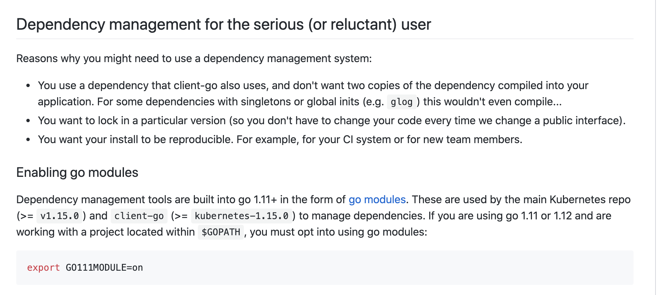Click the text 'you must opt into using go modules:'
668x295 pixels.
[338, 232]
